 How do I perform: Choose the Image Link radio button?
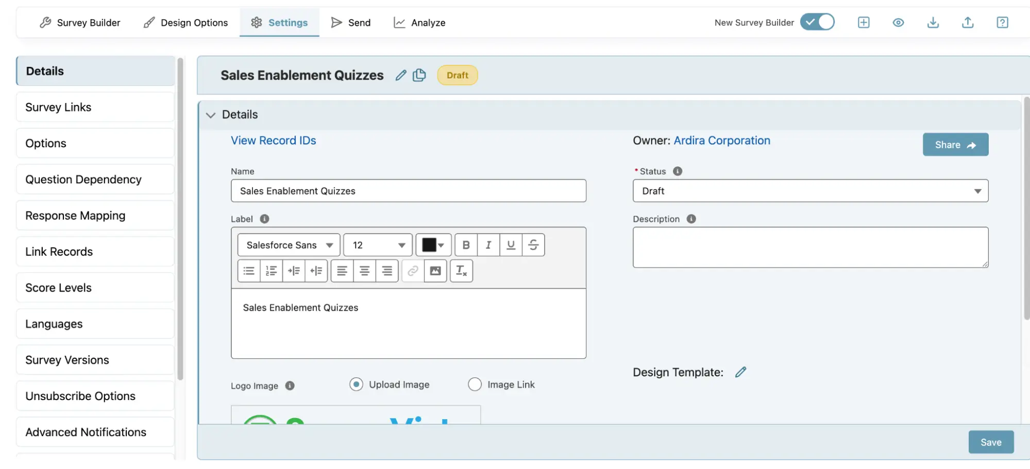click(475, 385)
